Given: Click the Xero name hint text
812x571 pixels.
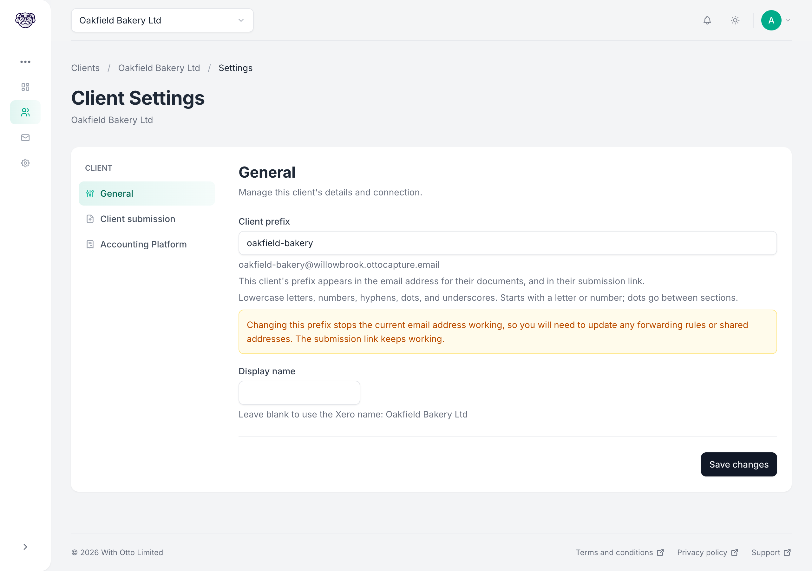Looking at the screenshot, I should [353, 414].
